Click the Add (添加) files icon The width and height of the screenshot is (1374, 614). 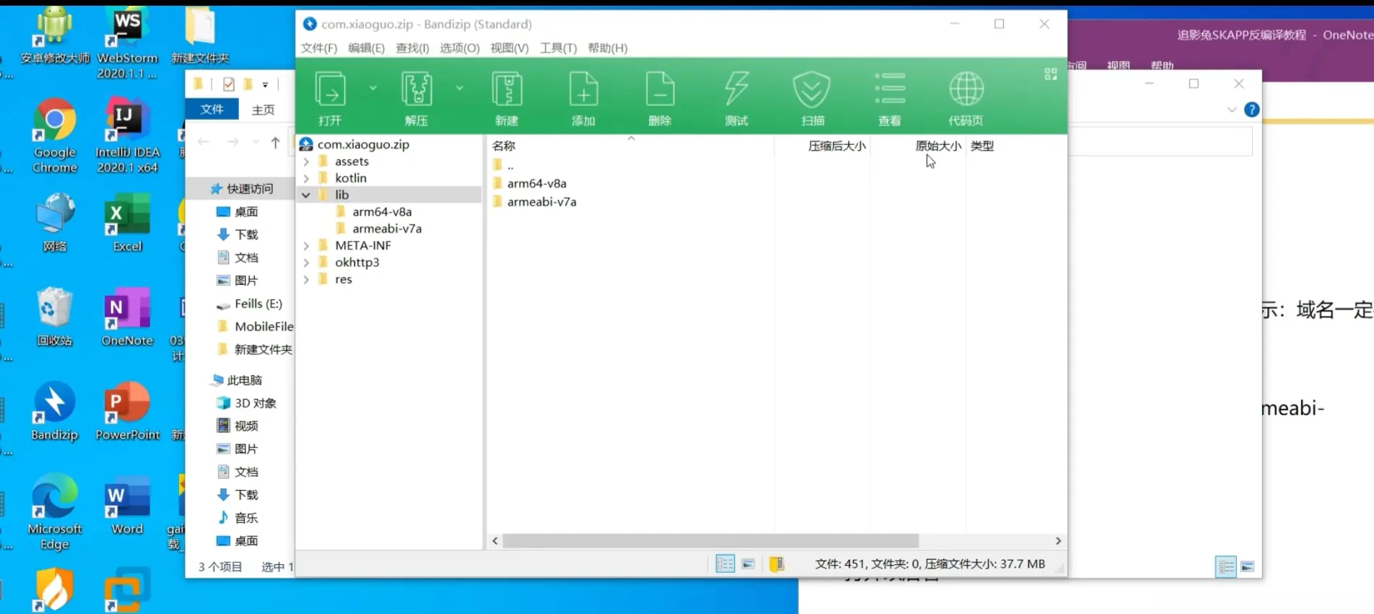583,97
